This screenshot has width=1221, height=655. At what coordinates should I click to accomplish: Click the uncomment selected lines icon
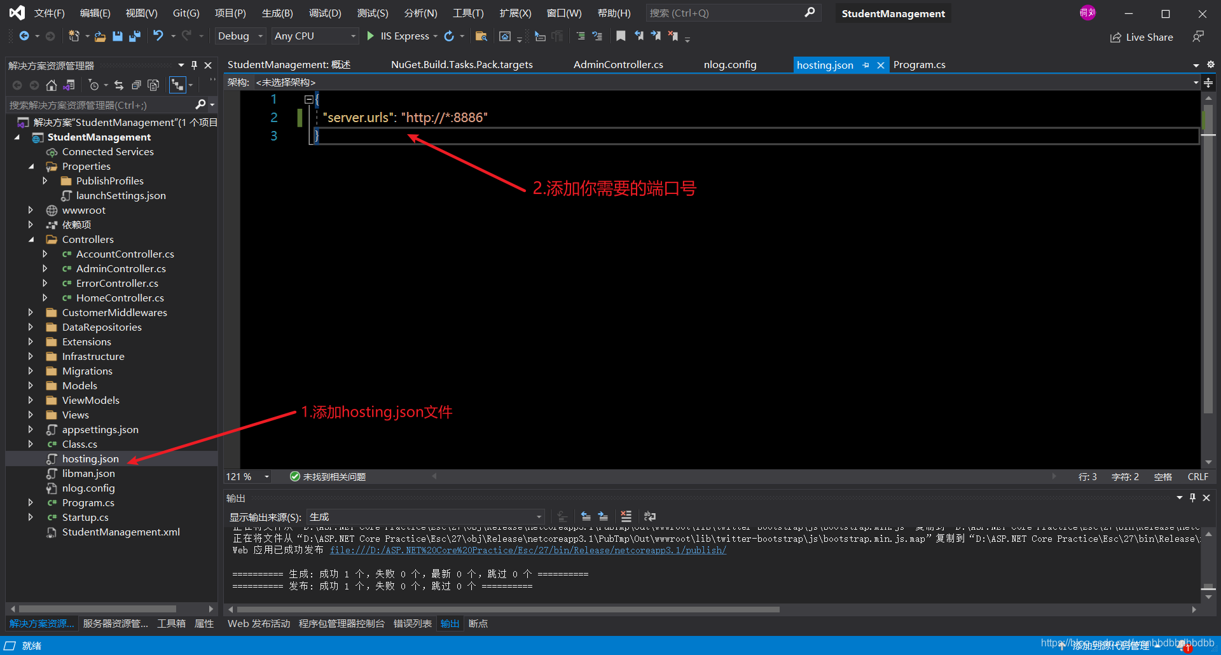point(597,36)
